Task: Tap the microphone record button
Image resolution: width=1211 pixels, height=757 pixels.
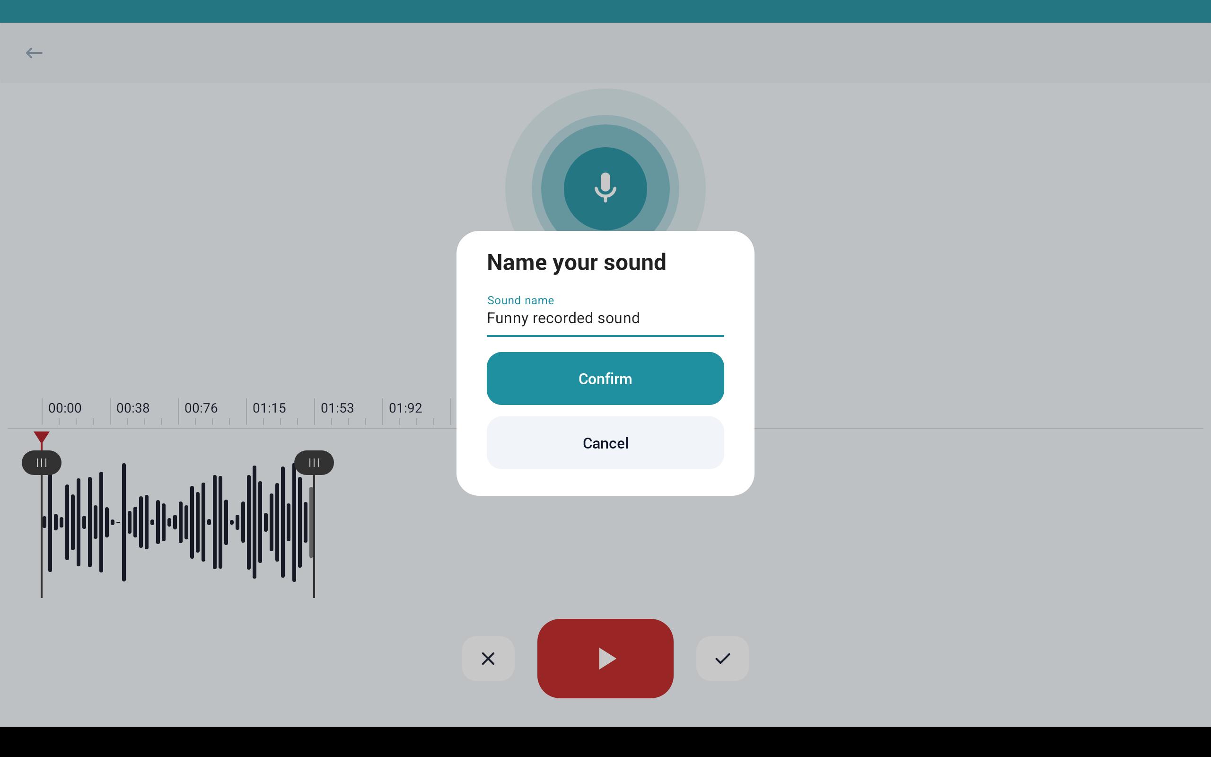Action: click(605, 189)
